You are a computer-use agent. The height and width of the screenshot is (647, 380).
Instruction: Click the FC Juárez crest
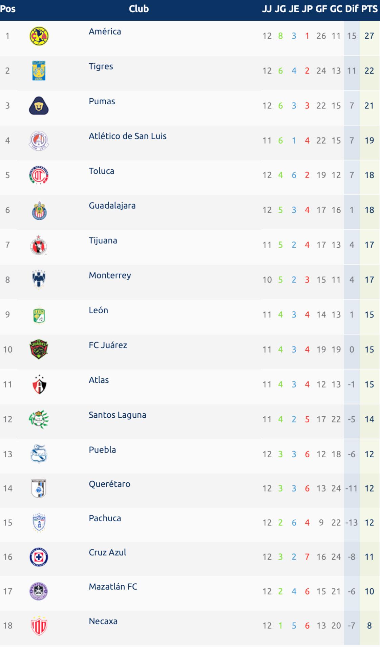[39, 349]
